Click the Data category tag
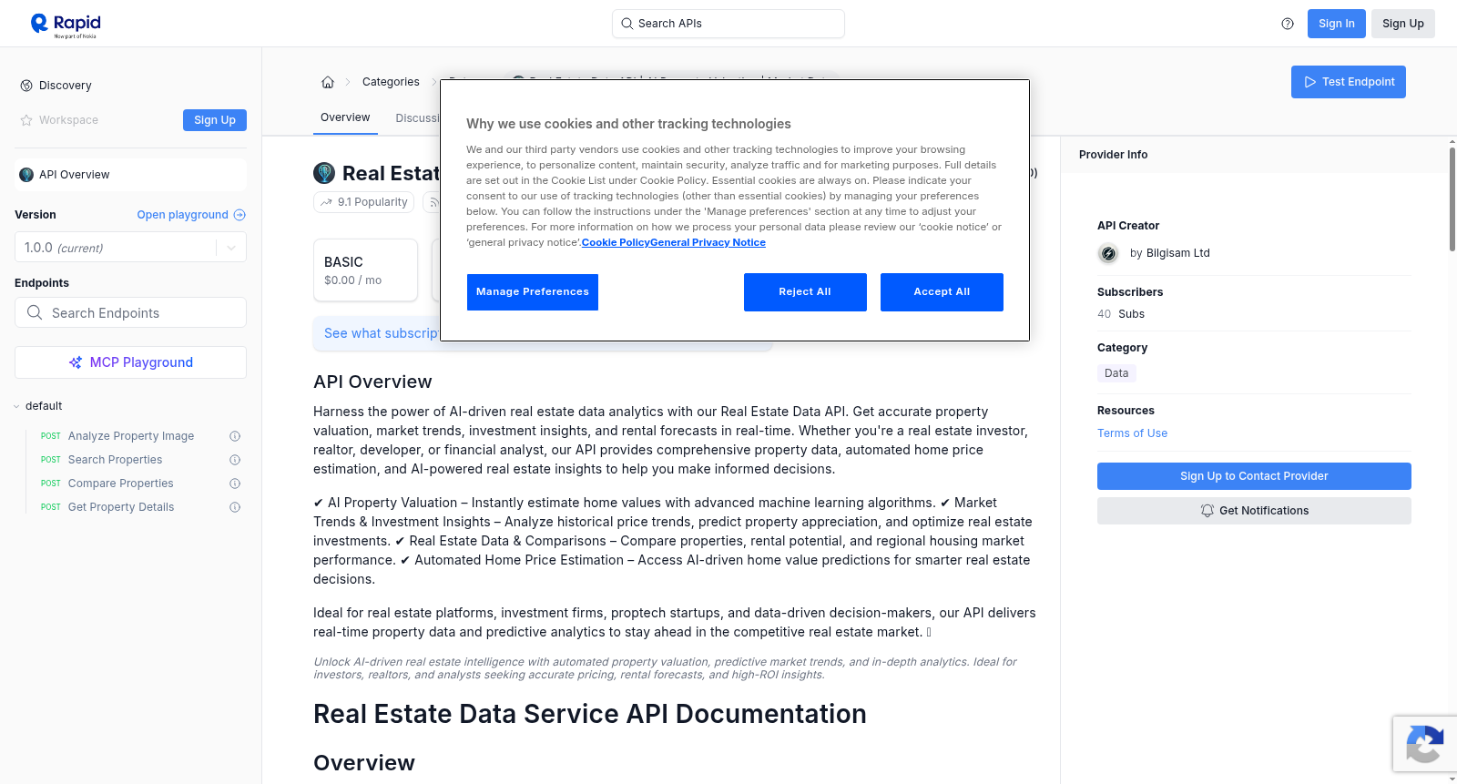The width and height of the screenshot is (1457, 784). [x=1116, y=373]
